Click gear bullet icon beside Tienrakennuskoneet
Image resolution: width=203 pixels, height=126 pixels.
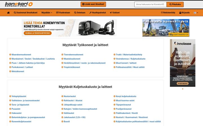tap(62, 55)
